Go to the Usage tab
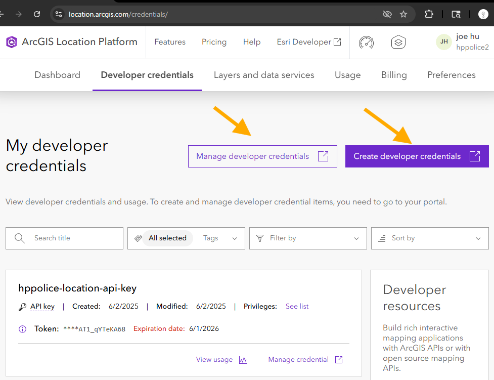Viewport: 494px width, 380px height. (348, 75)
